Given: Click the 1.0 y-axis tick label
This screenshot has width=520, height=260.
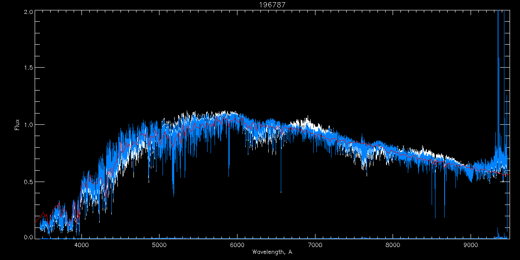Looking at the screenshot, I should (x=28, y=125).
